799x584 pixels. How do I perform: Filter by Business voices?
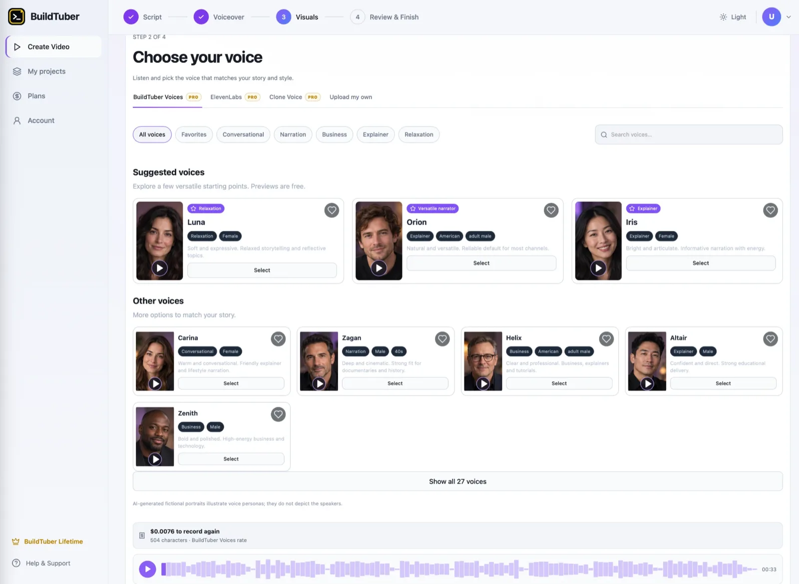(x=335, y=135)
